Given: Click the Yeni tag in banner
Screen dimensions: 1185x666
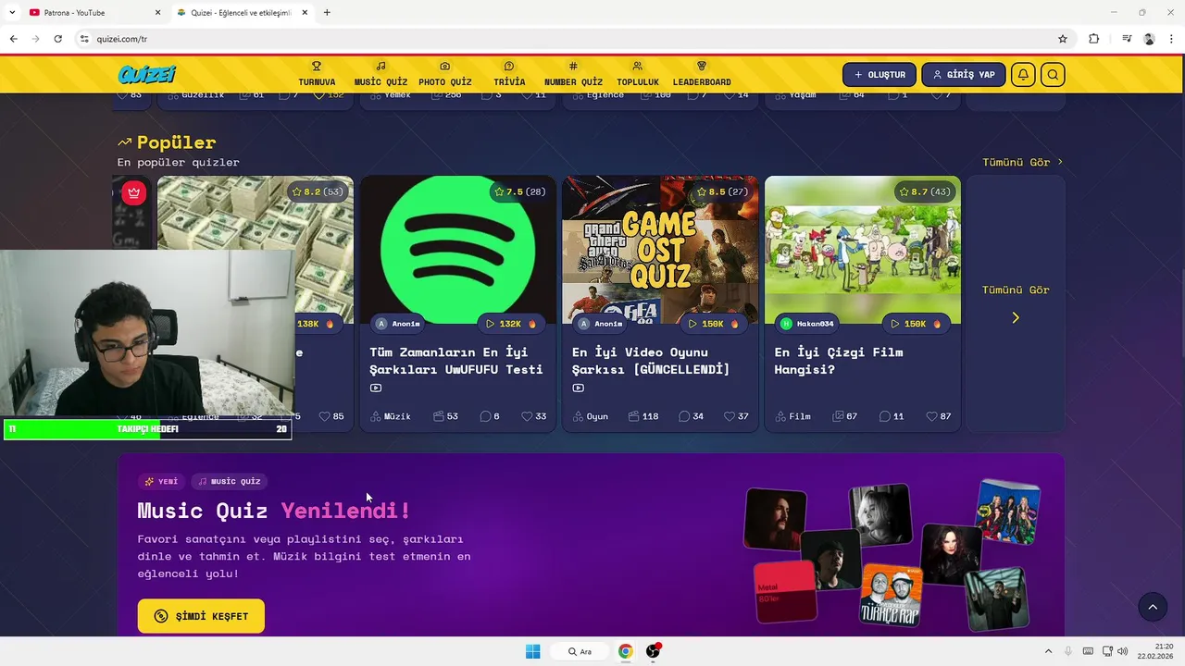Looking at the screenshot, I should (x=161, y=481).
